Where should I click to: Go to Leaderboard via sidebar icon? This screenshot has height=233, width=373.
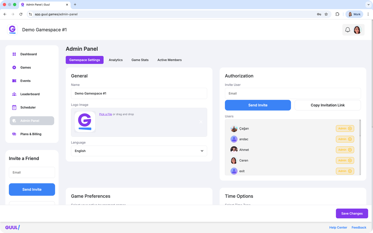click(14, 94)
